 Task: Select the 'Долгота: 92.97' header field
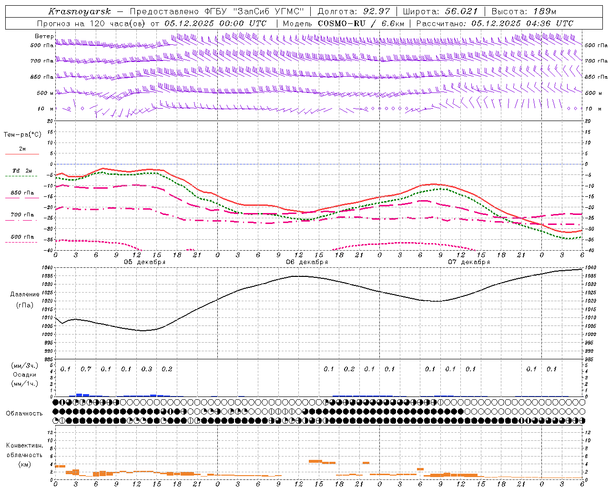[354, 11]
